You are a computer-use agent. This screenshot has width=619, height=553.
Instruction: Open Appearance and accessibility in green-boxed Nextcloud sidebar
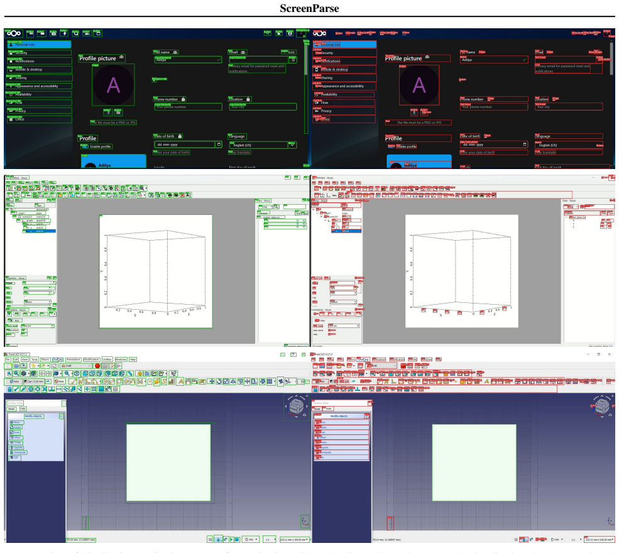point(39,86)
